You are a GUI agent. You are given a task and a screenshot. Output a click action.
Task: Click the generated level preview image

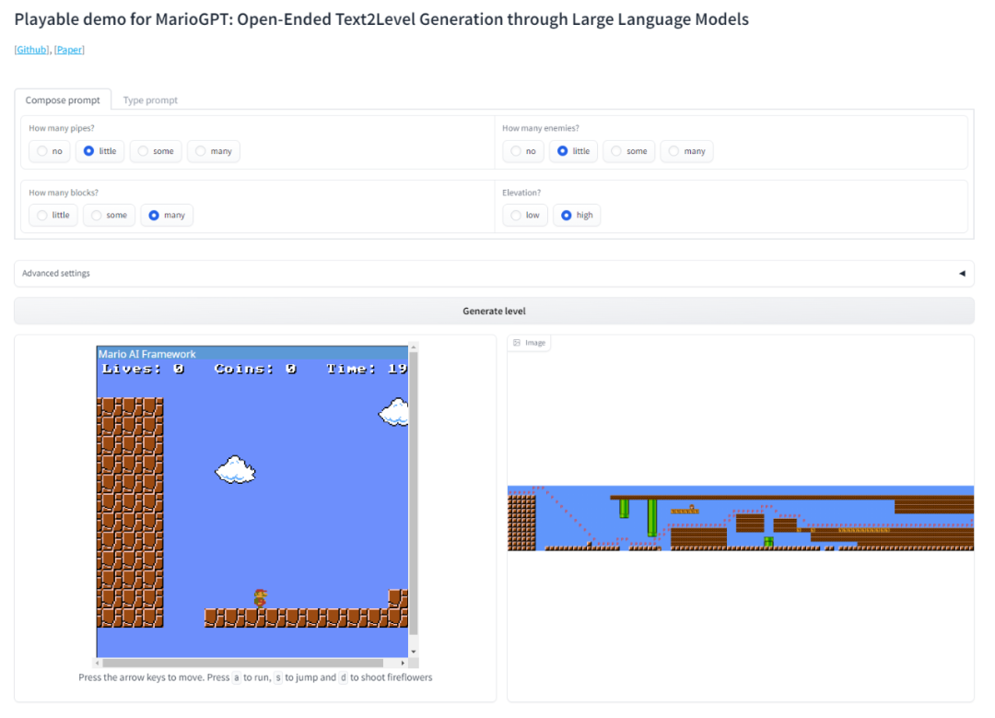click(x=741, y=518)
